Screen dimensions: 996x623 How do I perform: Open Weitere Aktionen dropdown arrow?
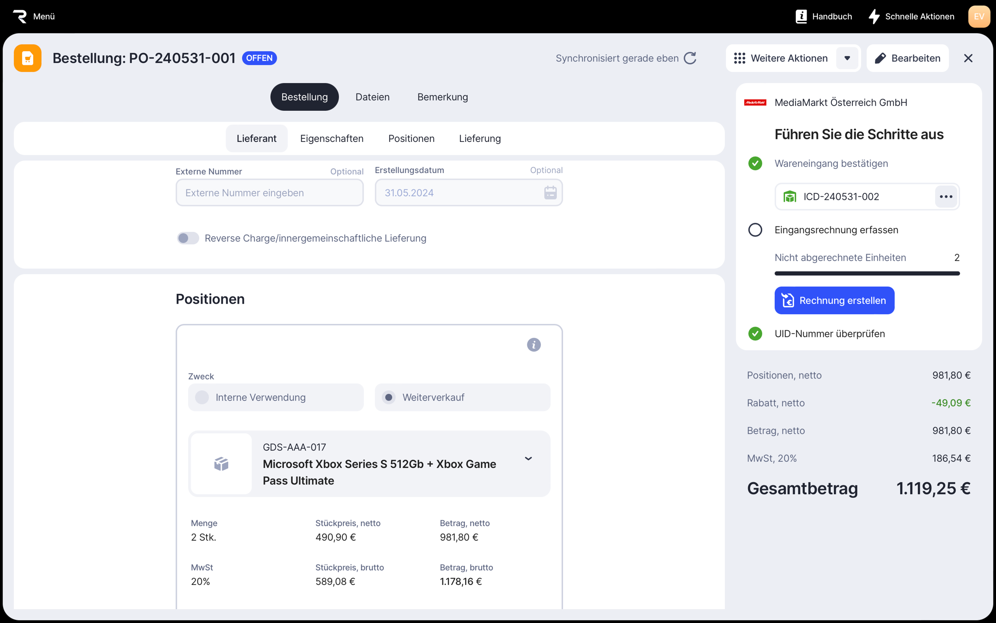(x=847, y=58)
